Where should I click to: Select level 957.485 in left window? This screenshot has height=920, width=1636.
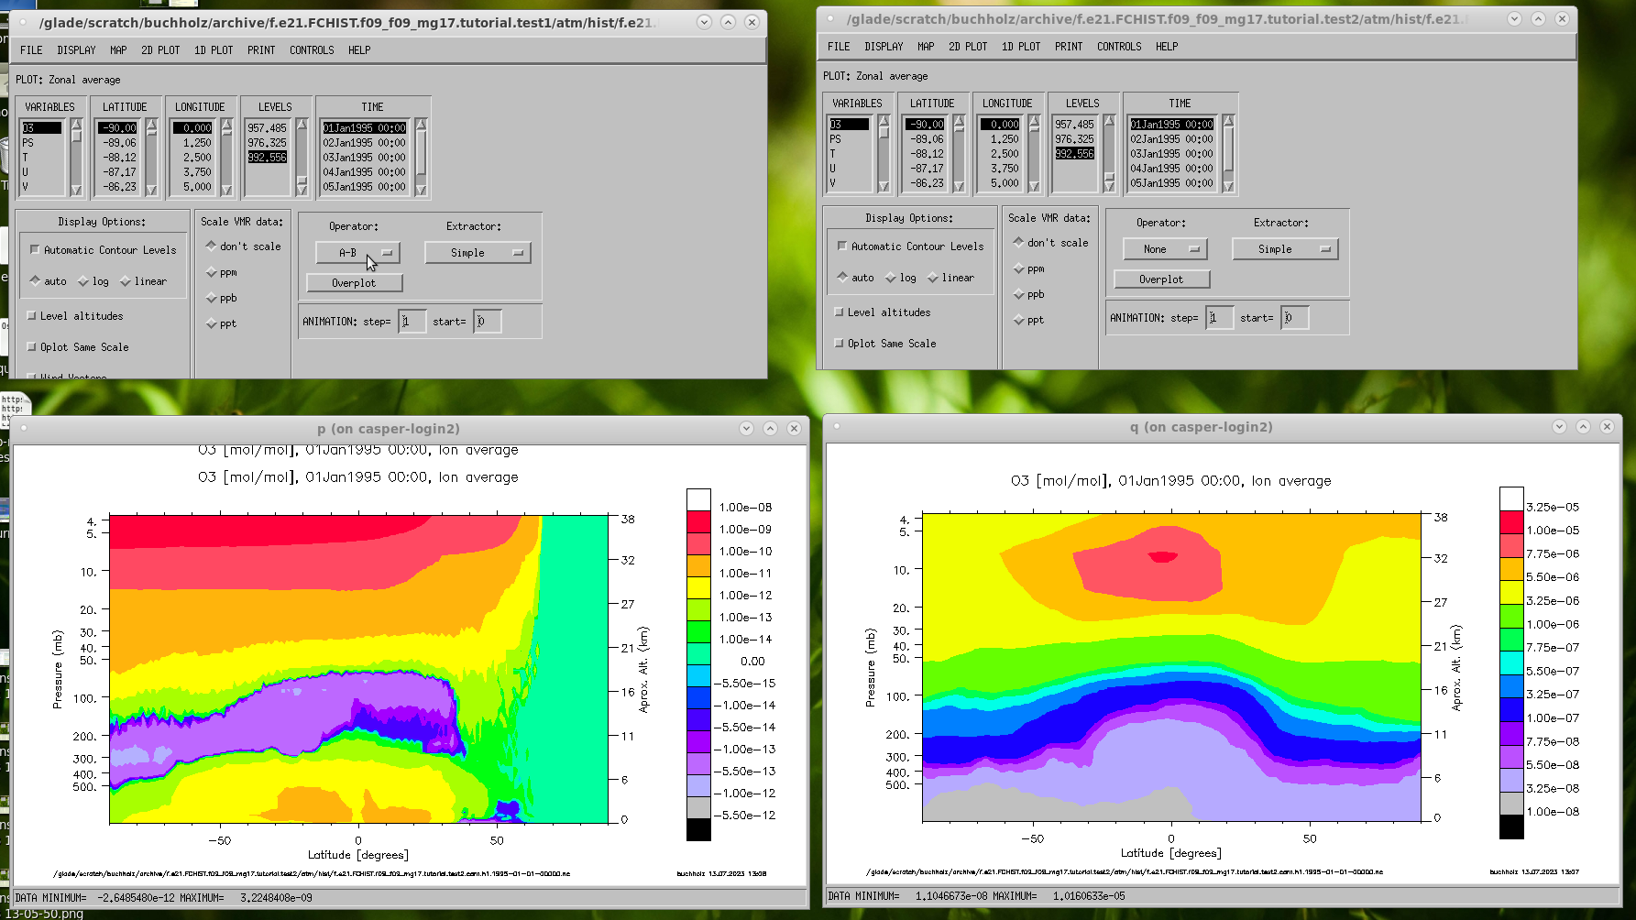pyautogui.click(x=267, y=128)
